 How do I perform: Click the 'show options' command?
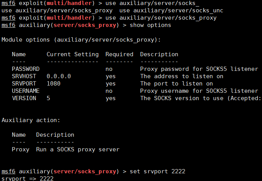(151, 25)
